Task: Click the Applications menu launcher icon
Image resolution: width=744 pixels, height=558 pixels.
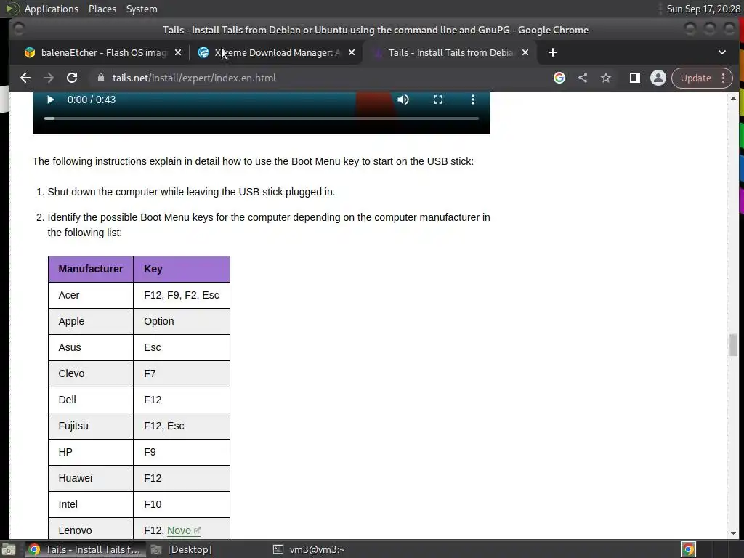Action: 12,9
